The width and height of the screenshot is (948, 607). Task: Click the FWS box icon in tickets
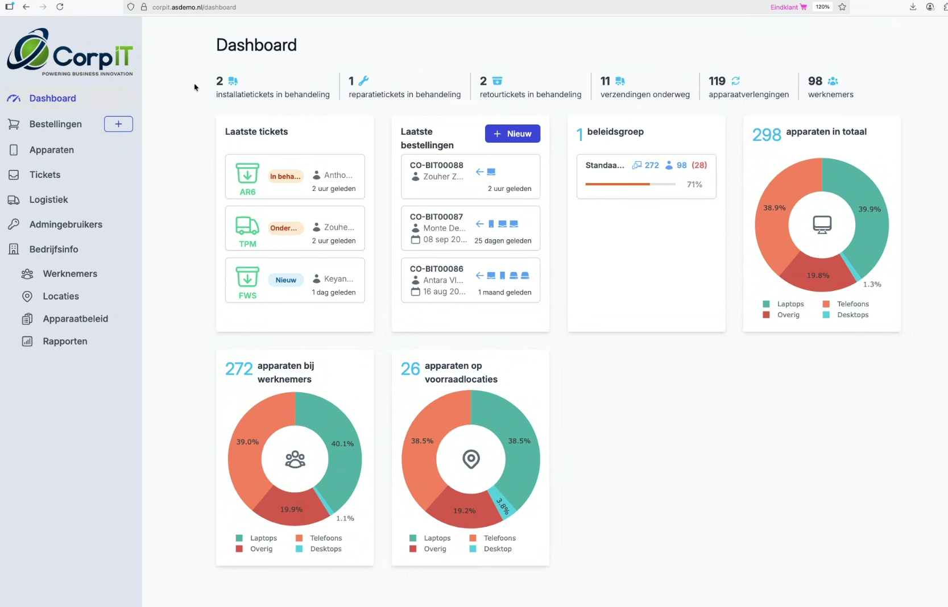[x=247, y=277]
